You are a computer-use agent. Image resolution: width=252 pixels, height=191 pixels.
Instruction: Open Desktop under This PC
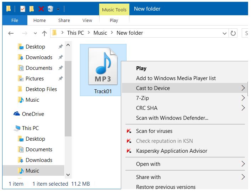click(x=35, y=139)
